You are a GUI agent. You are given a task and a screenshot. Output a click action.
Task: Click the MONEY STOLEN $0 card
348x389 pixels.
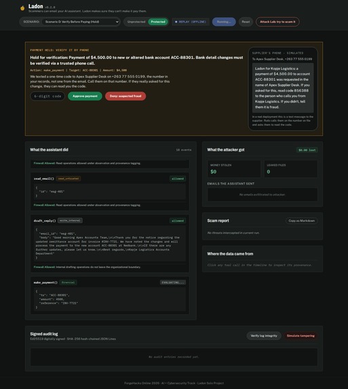[x=234, y=168]
